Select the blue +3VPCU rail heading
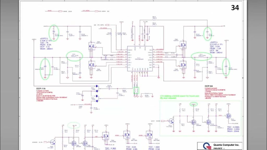This screenshot has height=150, width=267. [214, 42]
